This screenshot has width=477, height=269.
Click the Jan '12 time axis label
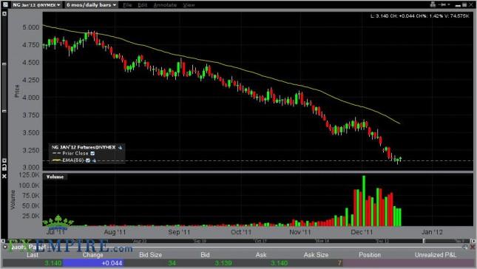[x=432, y=232]
